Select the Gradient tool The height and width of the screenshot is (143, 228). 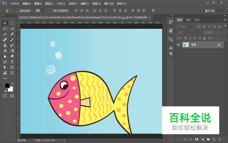pos(12,51)
